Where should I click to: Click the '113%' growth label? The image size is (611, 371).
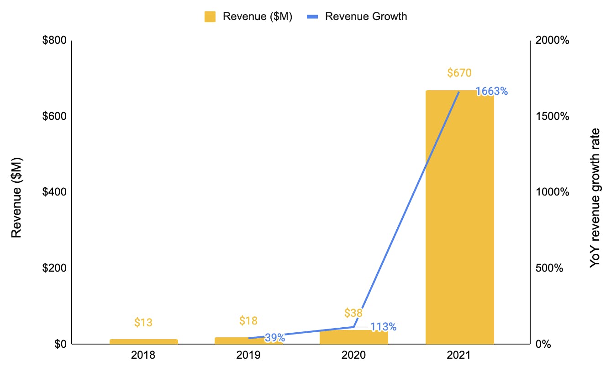383,327
